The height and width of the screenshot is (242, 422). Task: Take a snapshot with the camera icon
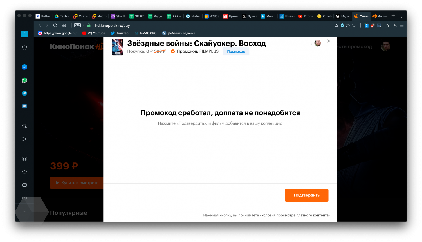coord(336,25)
